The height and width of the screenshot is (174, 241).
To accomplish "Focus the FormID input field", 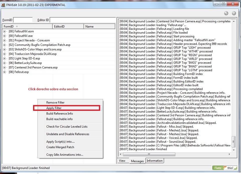I will coord(23,20).
